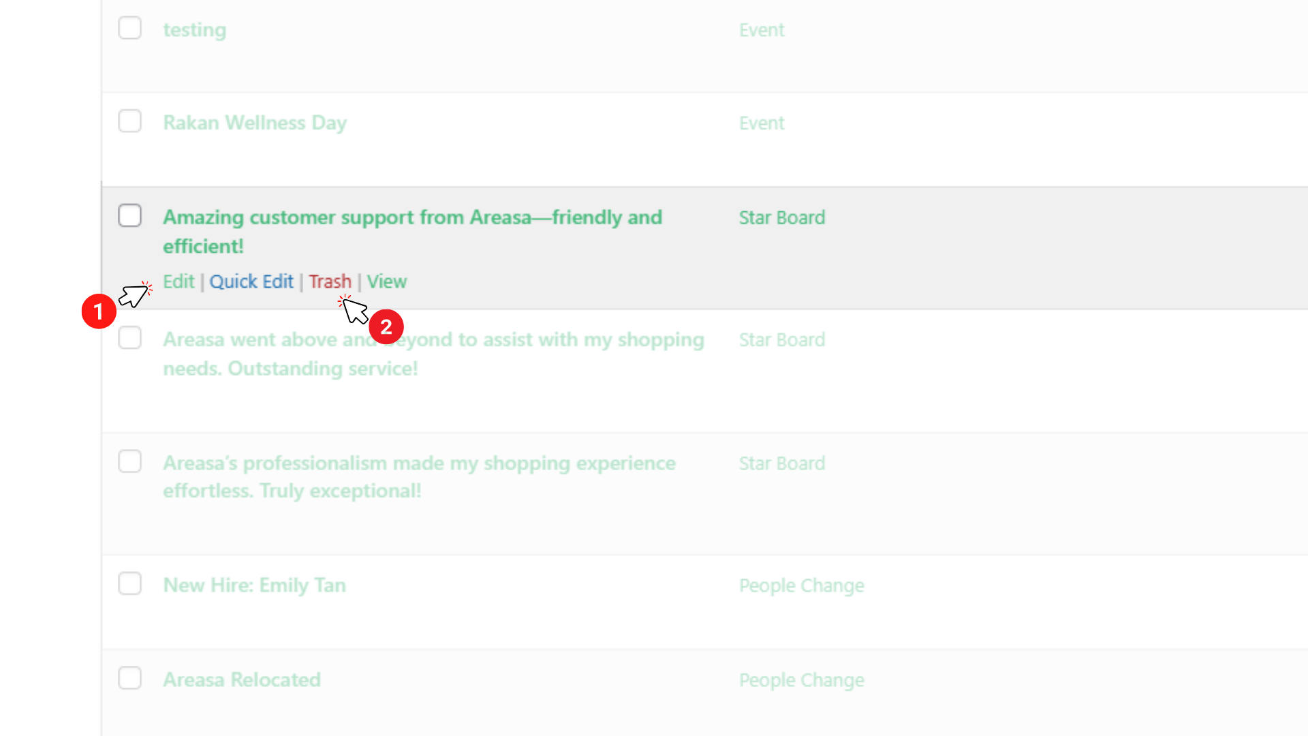Click View under Amazing customer support post
1308x736 pixels.
pyautogui.click(x=387, y=281)
